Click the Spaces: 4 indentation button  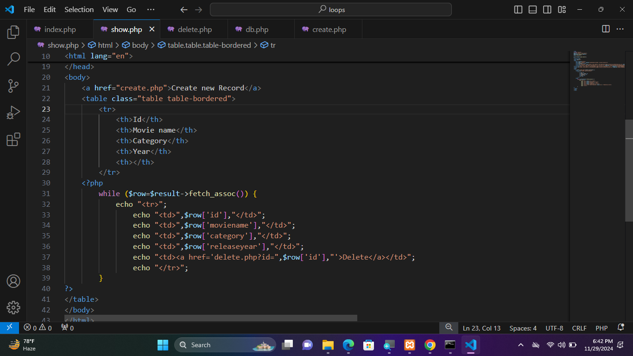click(x=523, y=328)
